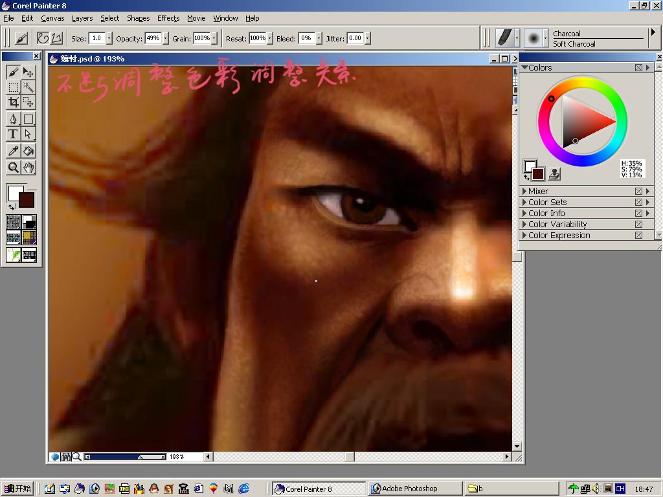Open the Paper selector in toolbox
The height and width of the screenshot is (497, 663).
tap(14, 222)
